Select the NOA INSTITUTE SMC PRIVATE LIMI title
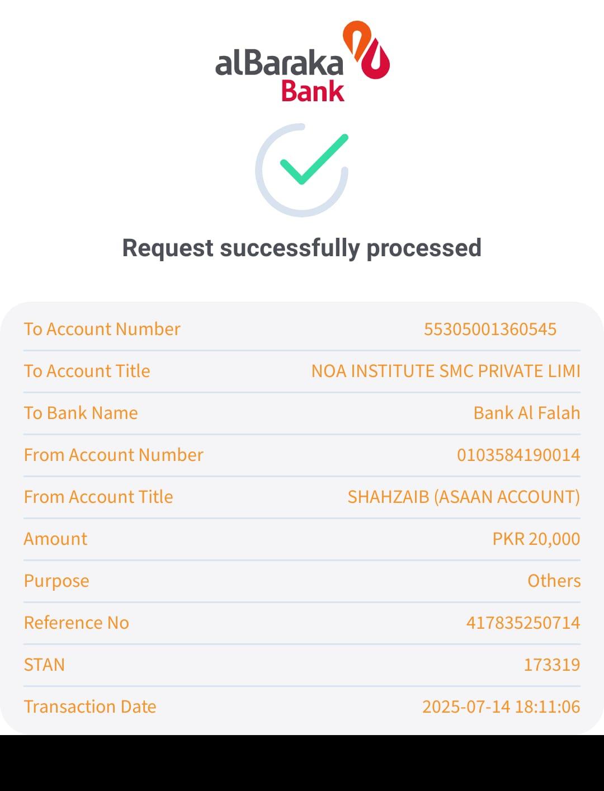The width and height of the screenshot is (604, 791). [x=445, y=371]
